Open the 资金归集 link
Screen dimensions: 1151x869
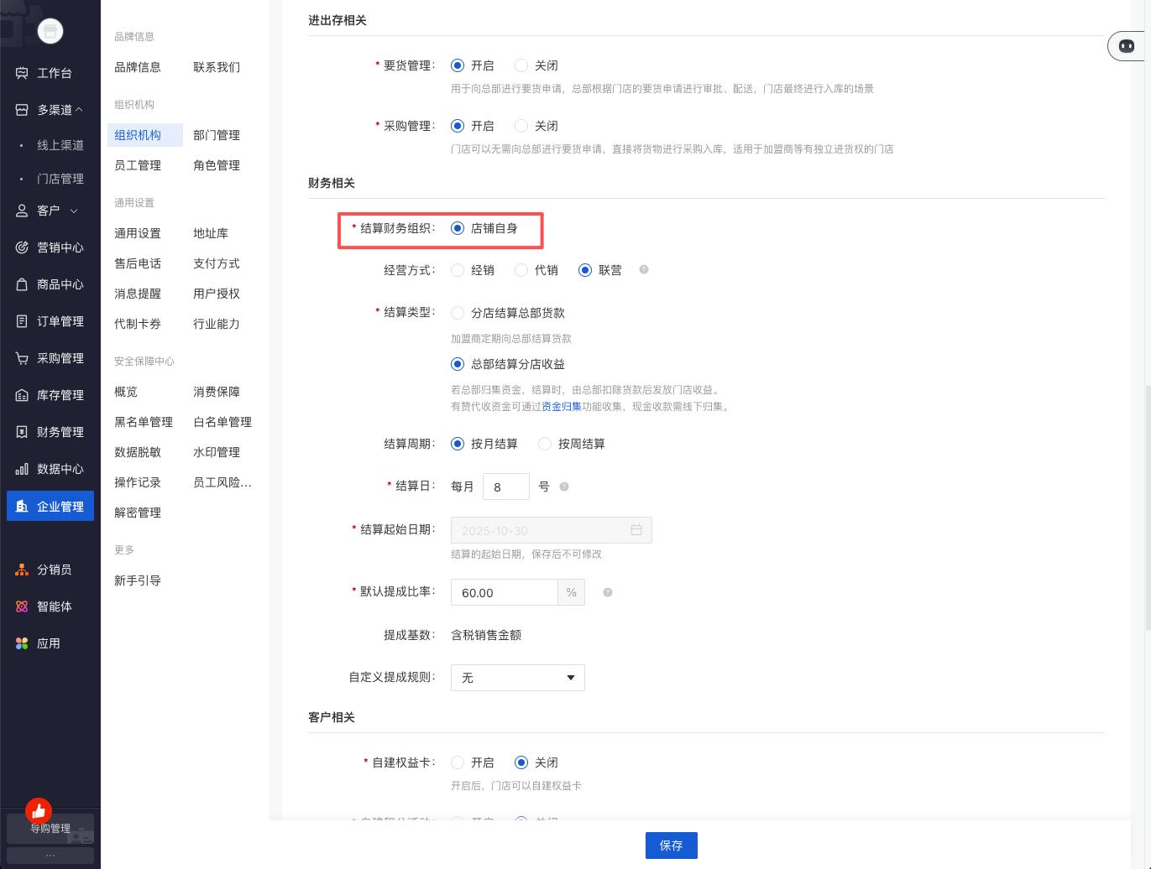click(x=561, y=407)
